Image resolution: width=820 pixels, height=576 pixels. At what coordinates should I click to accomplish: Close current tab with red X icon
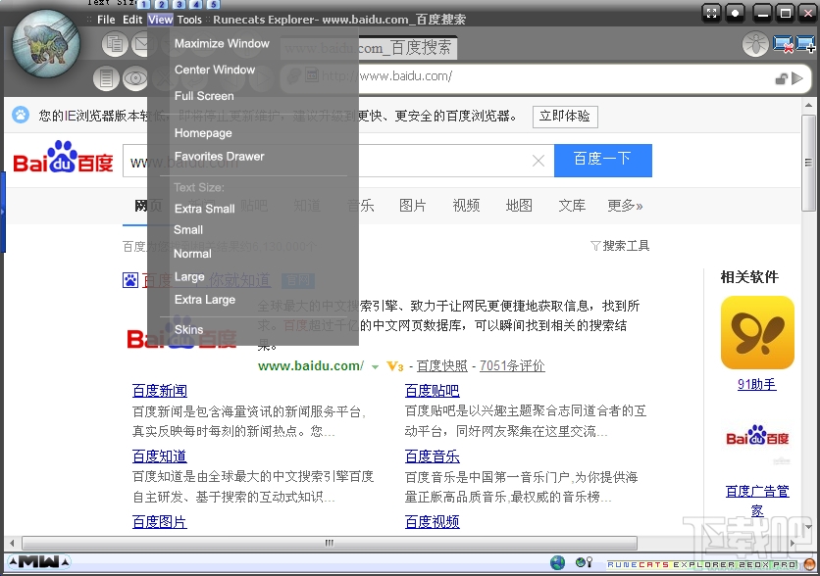click(x=783, y=44)
